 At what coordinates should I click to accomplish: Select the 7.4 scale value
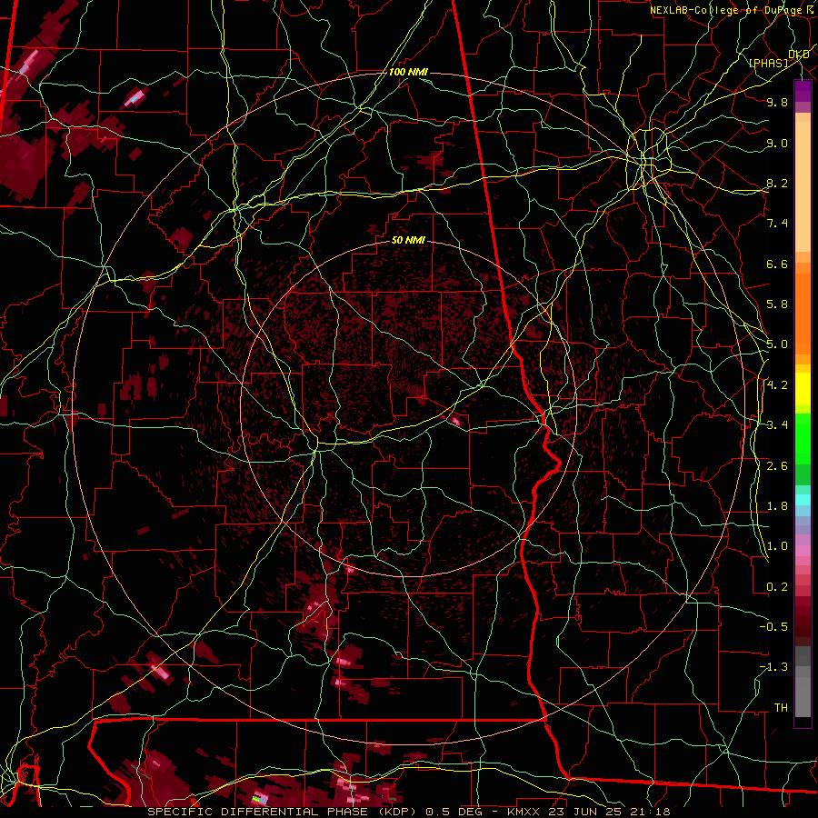pyautogui.click(x=777, y=224)
